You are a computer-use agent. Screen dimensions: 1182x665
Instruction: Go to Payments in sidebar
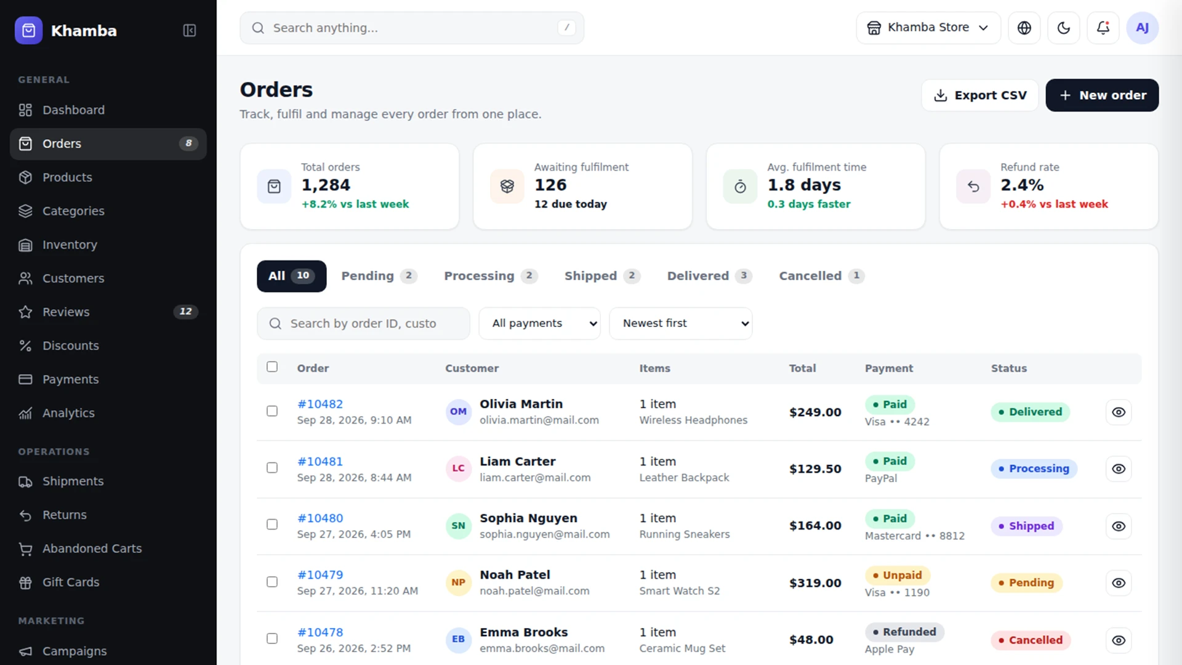(108, 379)
